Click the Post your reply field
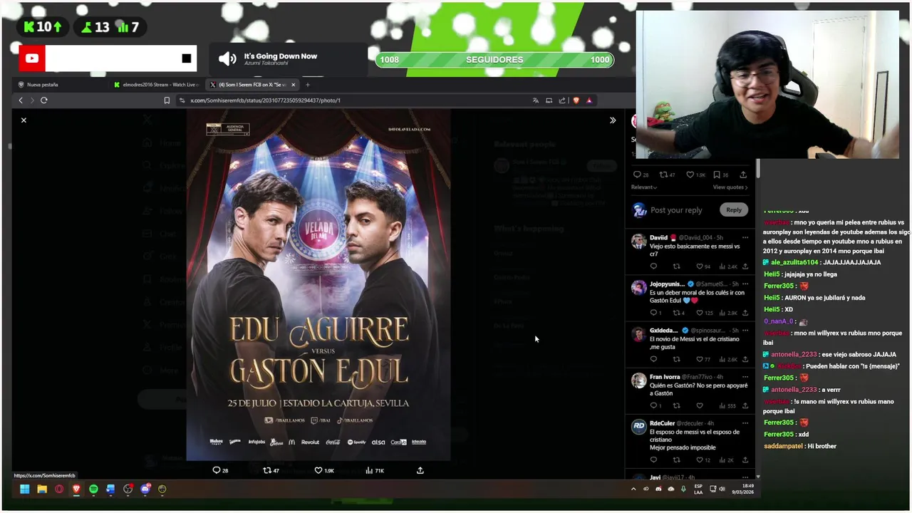This screenshot has height=513, width=912. click(676, 210)
